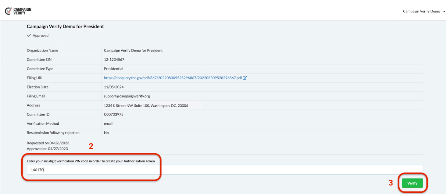Click the verification PIN instruction label
The width and height of the screenshot is (446, 194).
(x=91, y=161)
